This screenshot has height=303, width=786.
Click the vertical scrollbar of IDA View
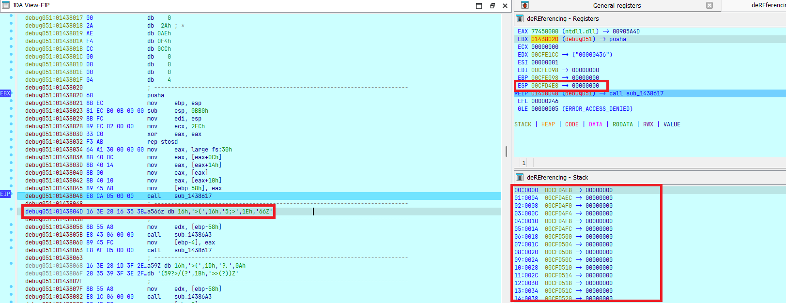click(506, 151)
